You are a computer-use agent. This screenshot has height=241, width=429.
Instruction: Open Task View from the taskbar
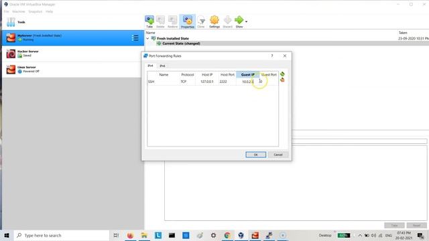[x=116, y=235]
